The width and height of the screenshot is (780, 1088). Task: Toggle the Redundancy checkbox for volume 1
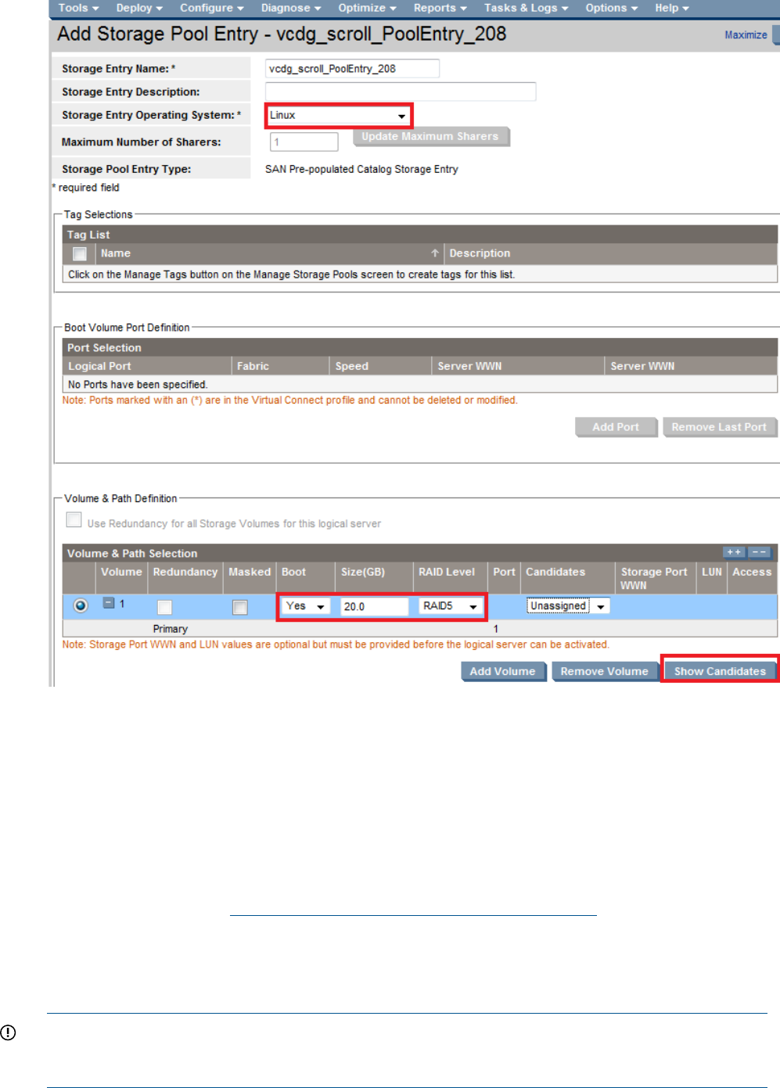(x=164, y=607)
